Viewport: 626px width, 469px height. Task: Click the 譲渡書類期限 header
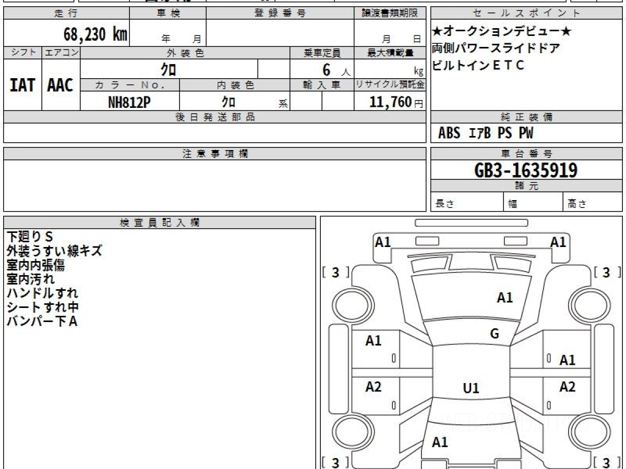pyautogui.click(x=390, y=14)
